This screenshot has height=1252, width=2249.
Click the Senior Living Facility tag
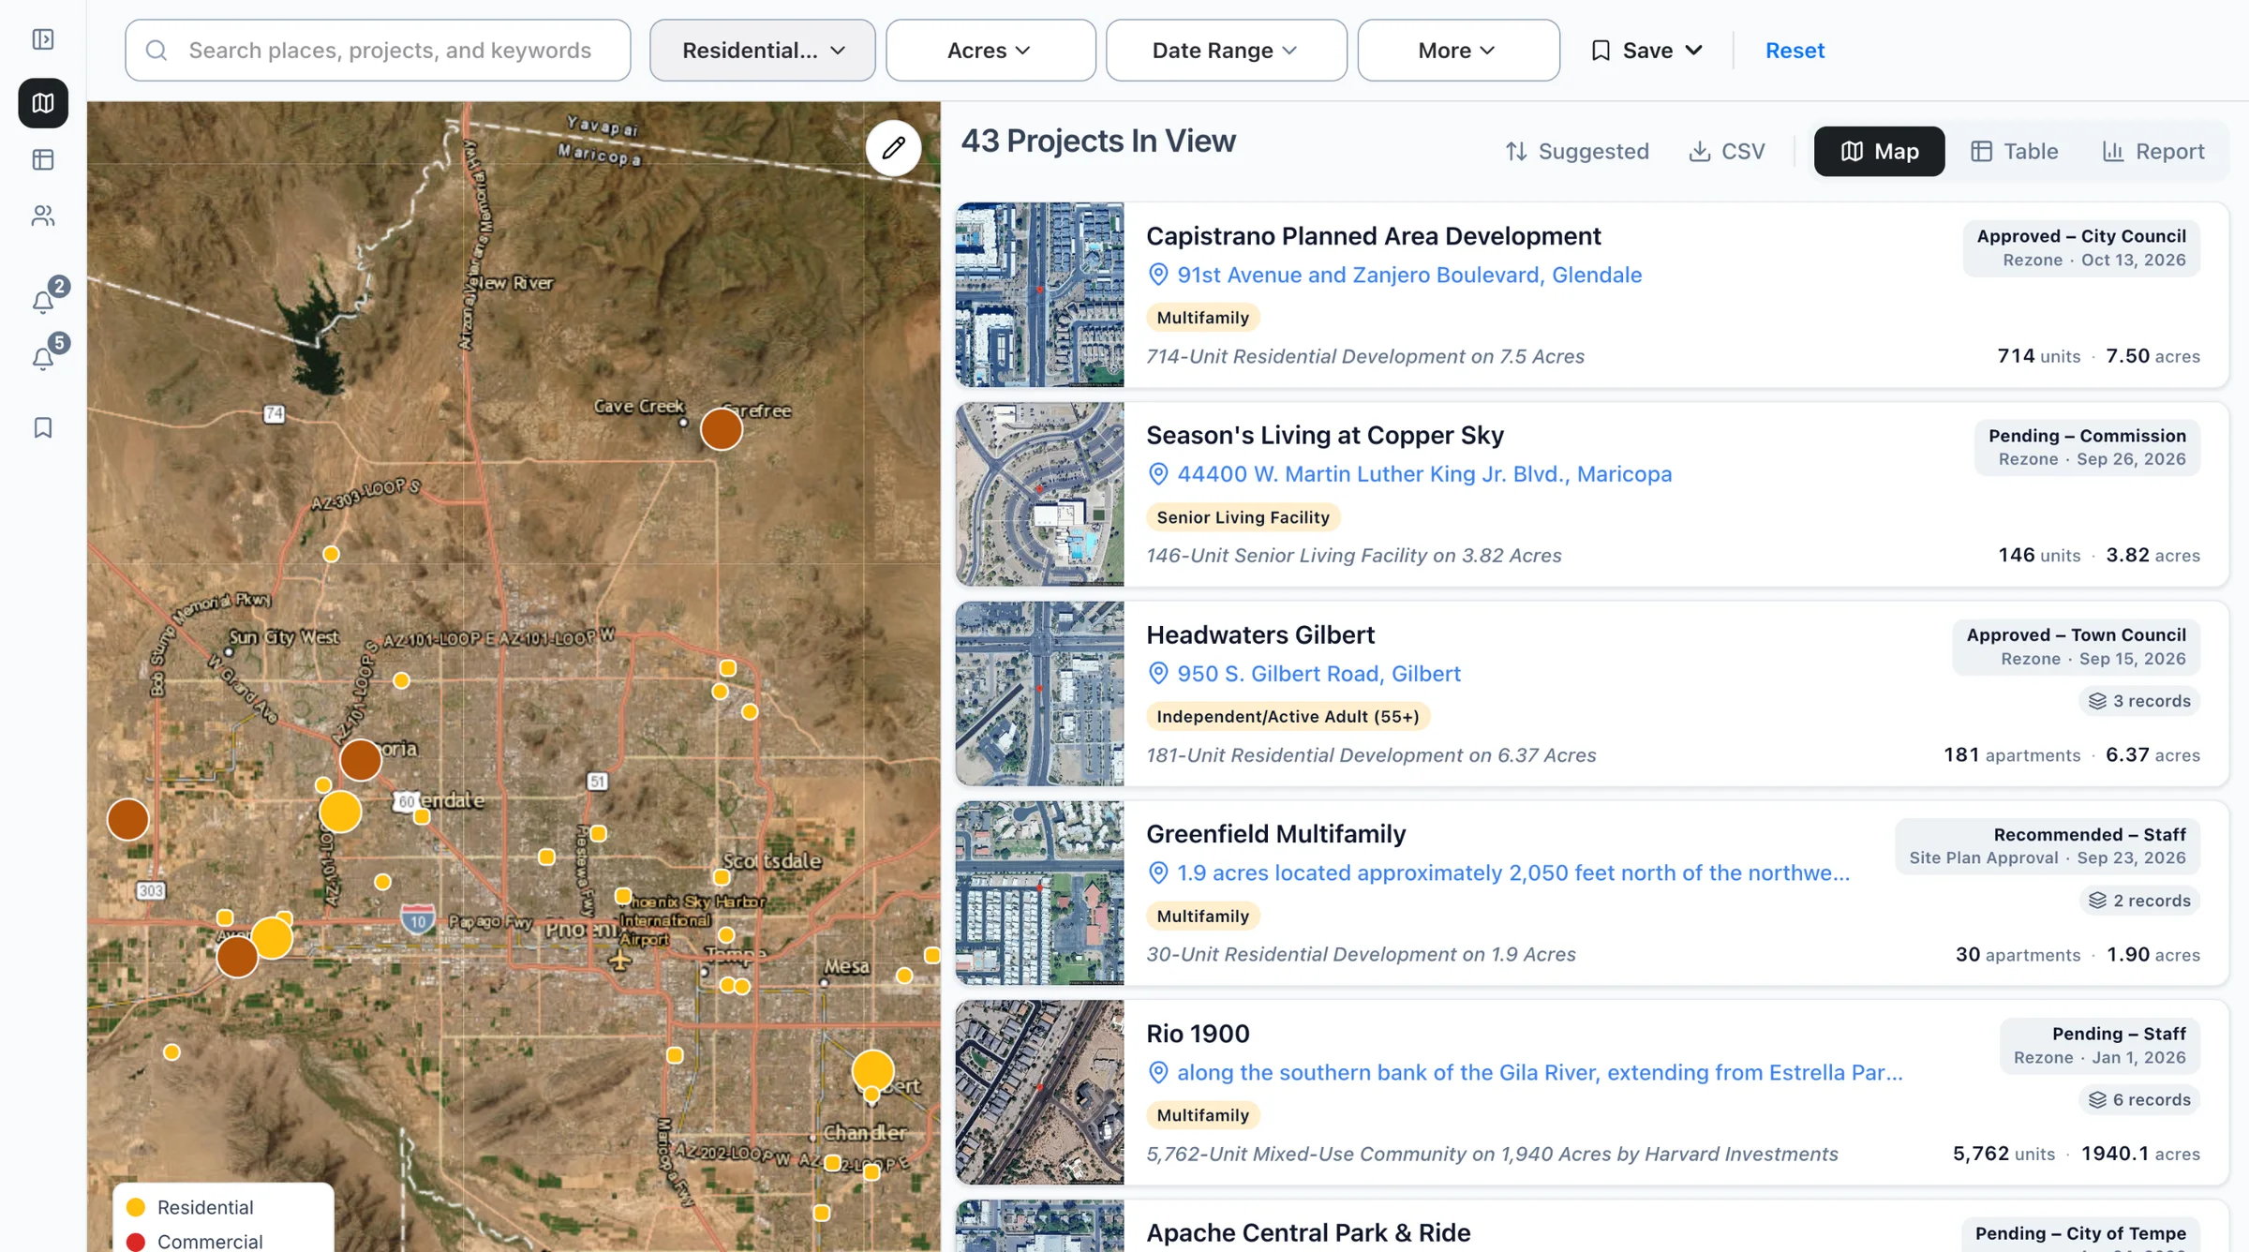click(1243, 517)
